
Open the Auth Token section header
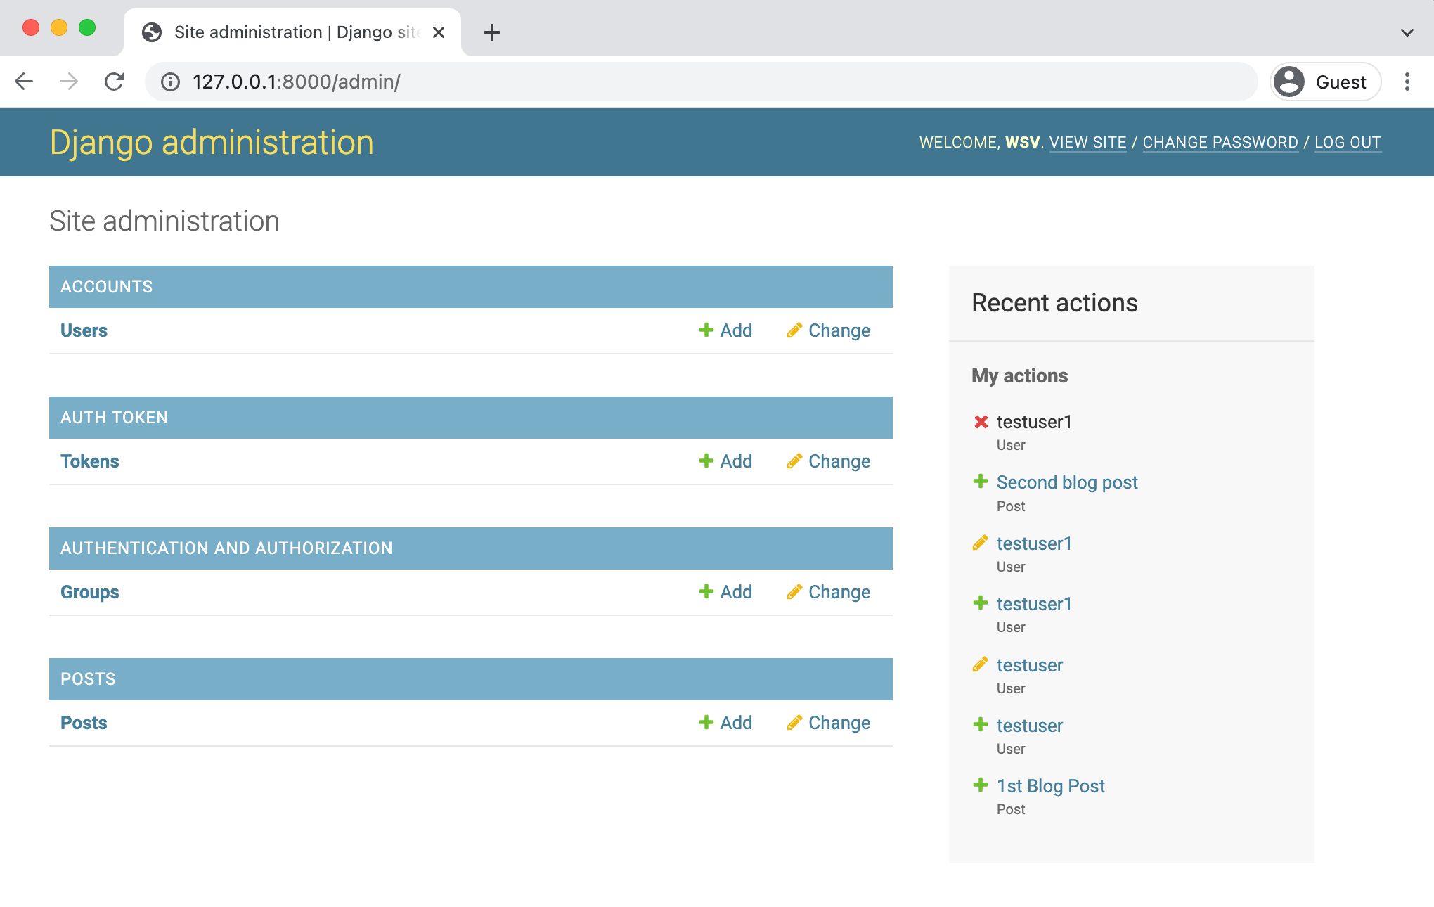tap(114, 418)
